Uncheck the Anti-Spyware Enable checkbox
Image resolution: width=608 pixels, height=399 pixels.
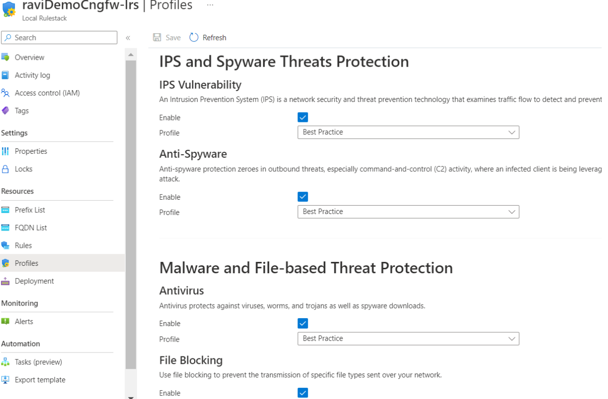click(303, 197)
